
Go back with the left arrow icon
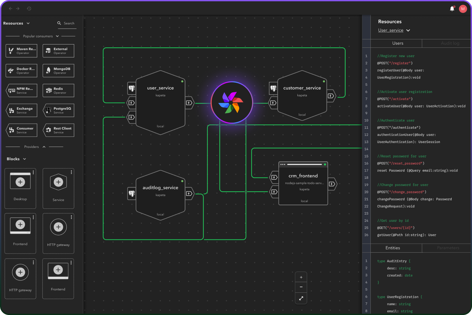click(x=10, y=8)
